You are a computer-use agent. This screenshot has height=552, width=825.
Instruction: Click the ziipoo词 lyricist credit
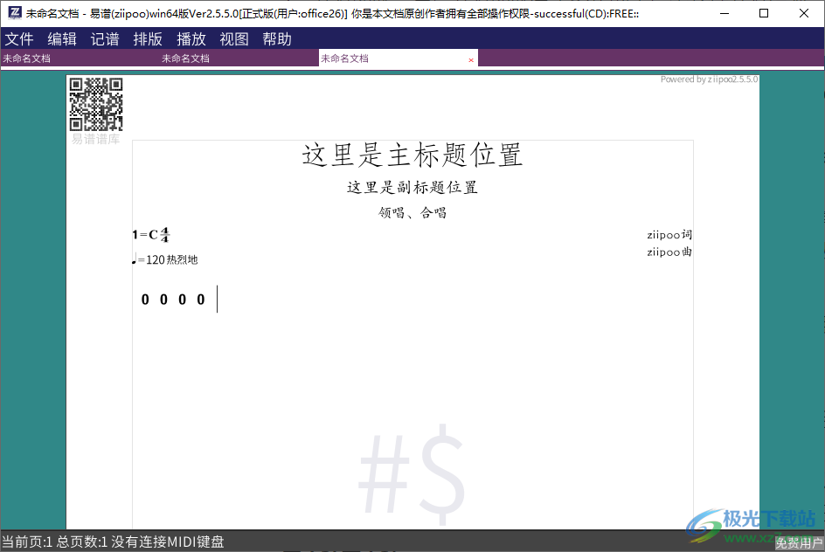click(x=669, y=234)
